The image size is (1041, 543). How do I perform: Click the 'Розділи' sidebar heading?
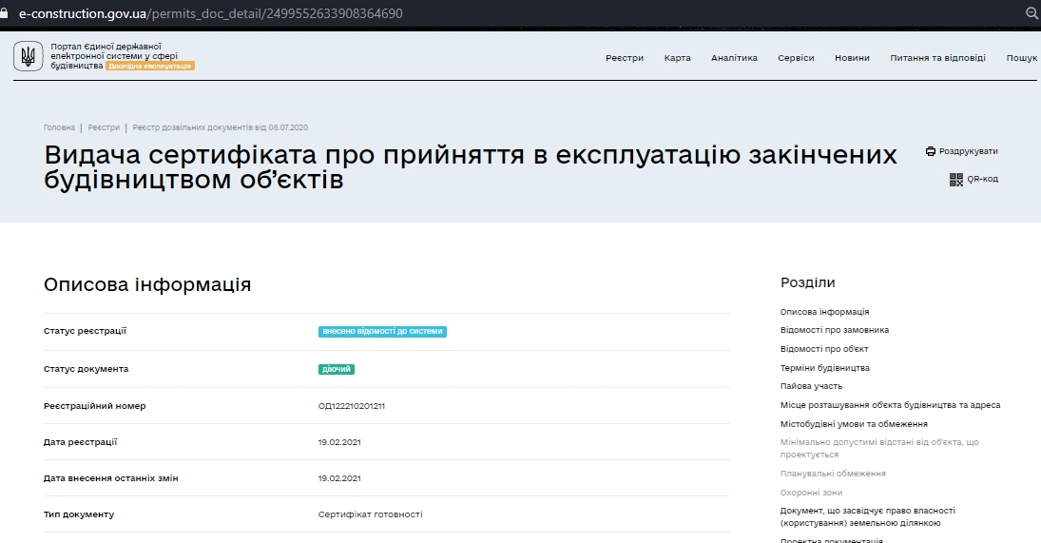807,282
